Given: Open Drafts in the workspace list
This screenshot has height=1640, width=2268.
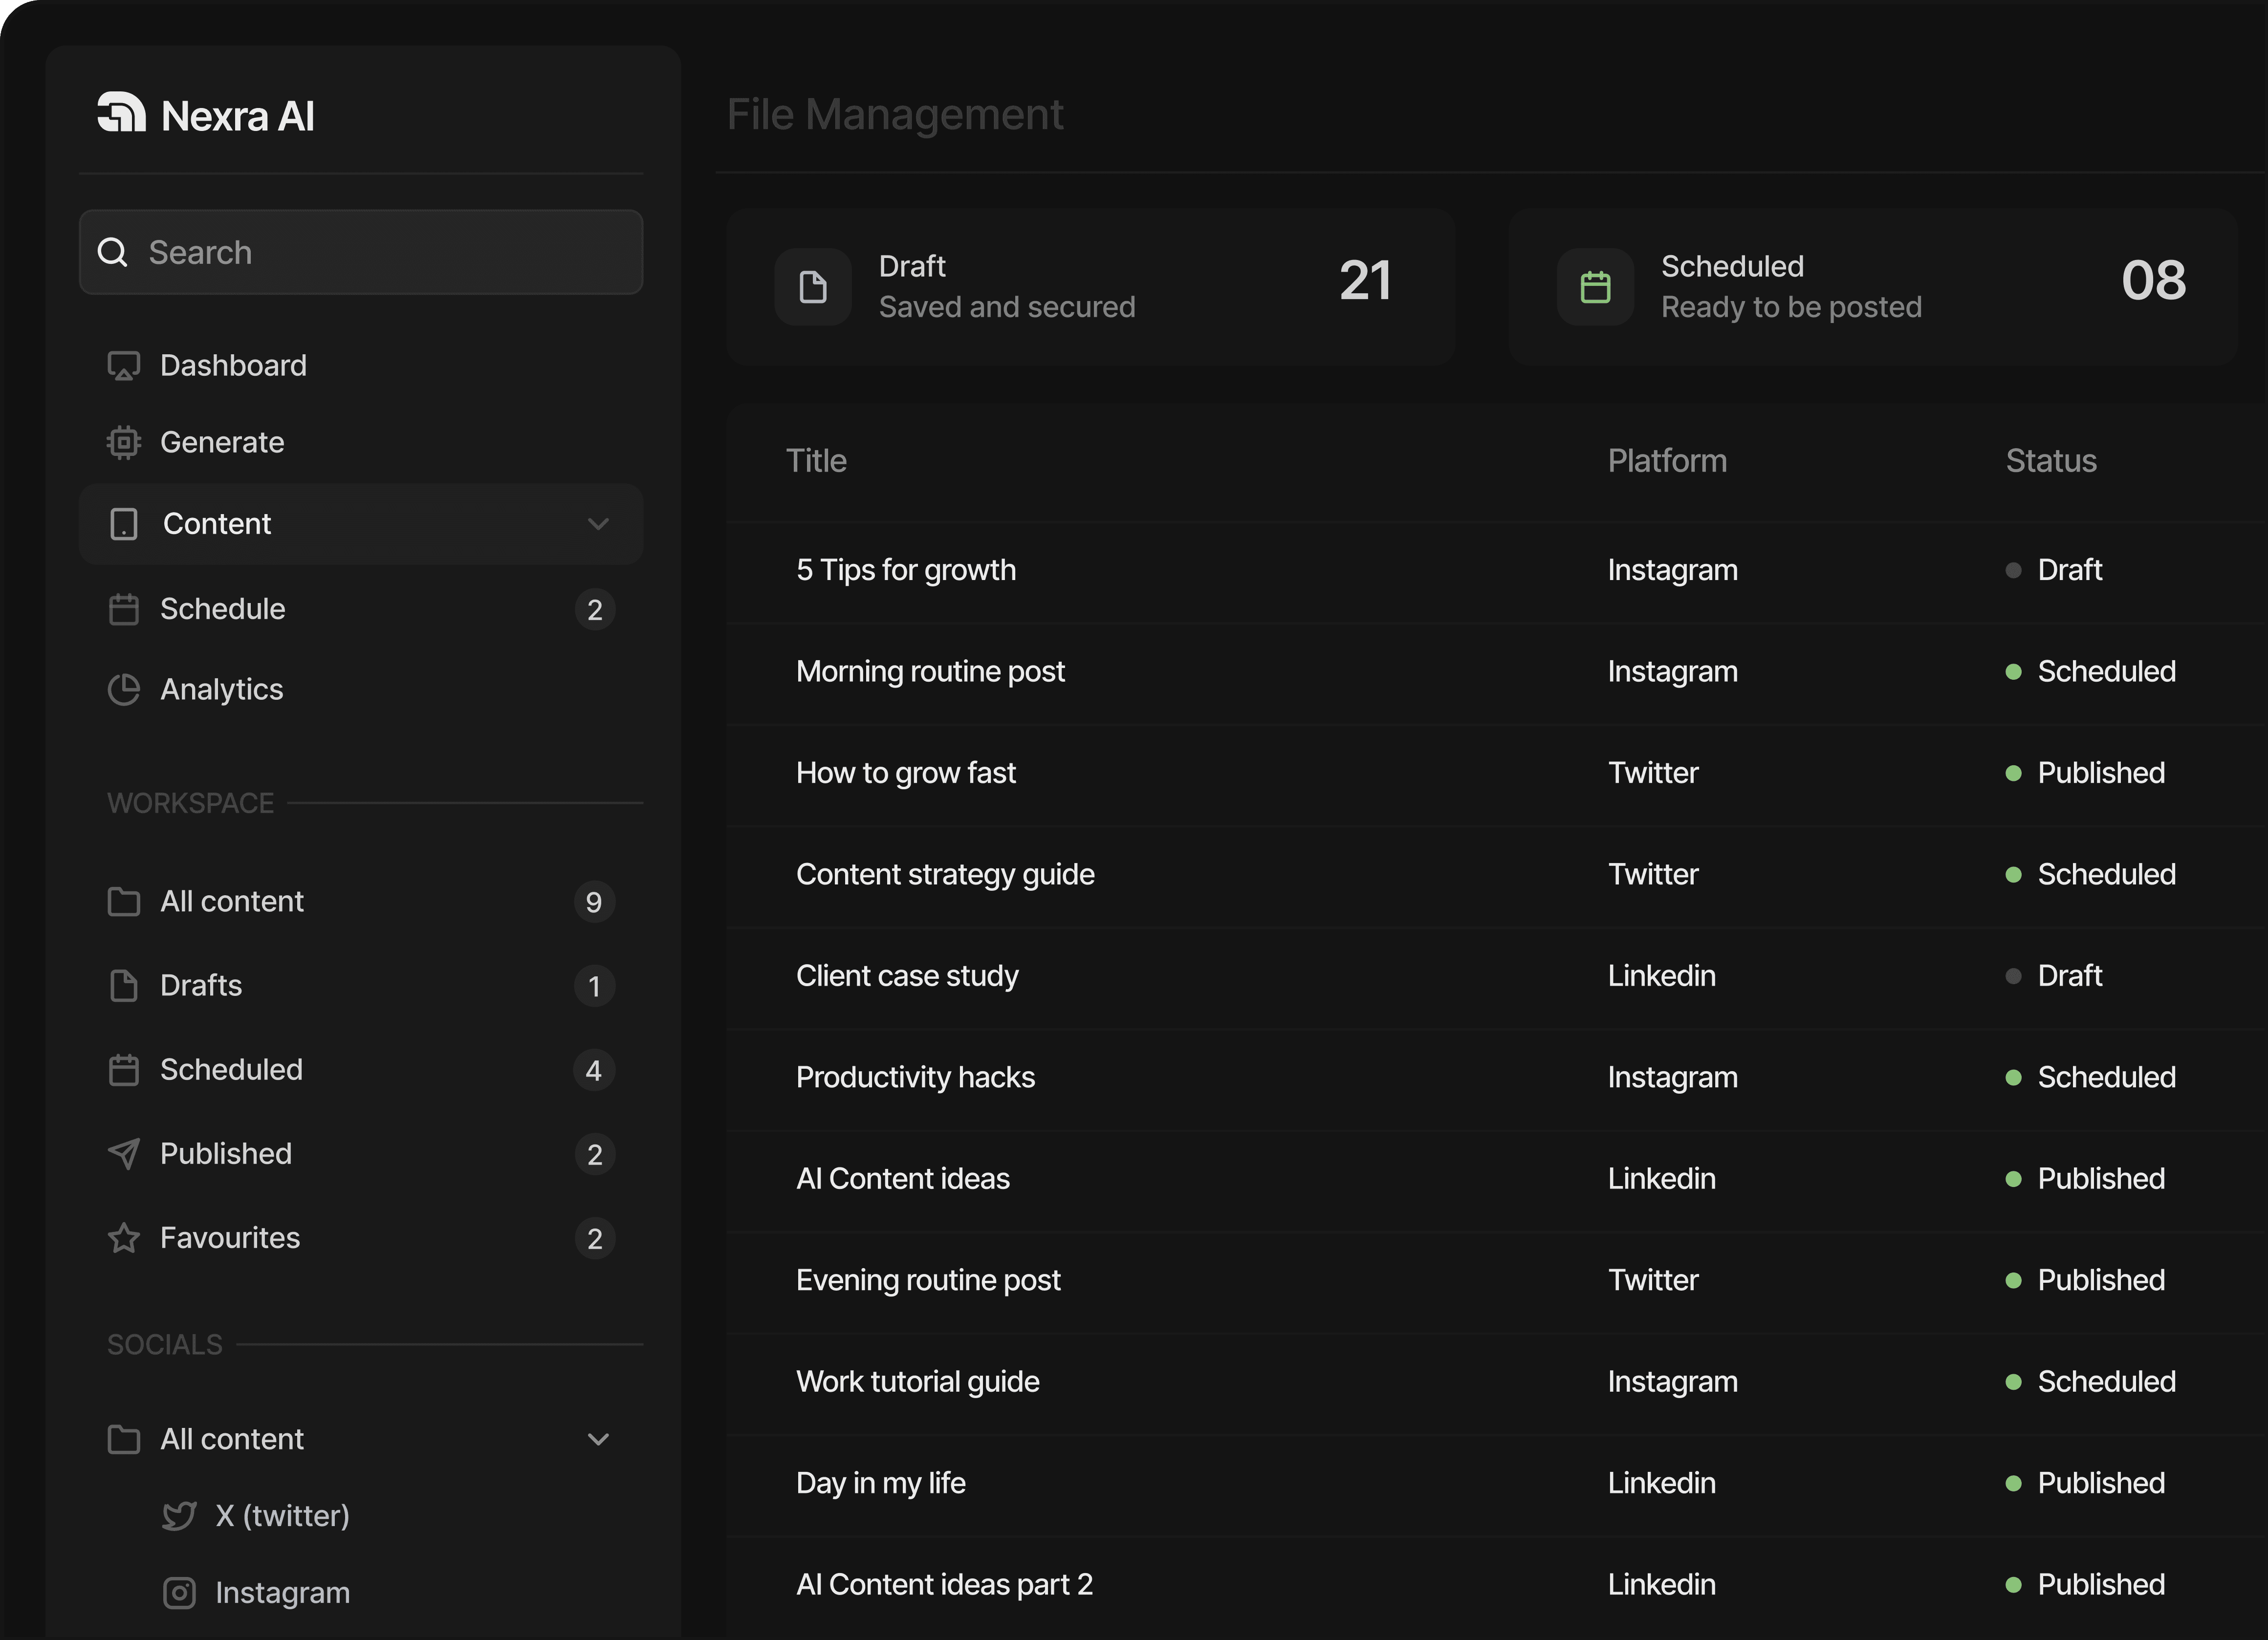Looking at the screenshot, I should 201,985.
